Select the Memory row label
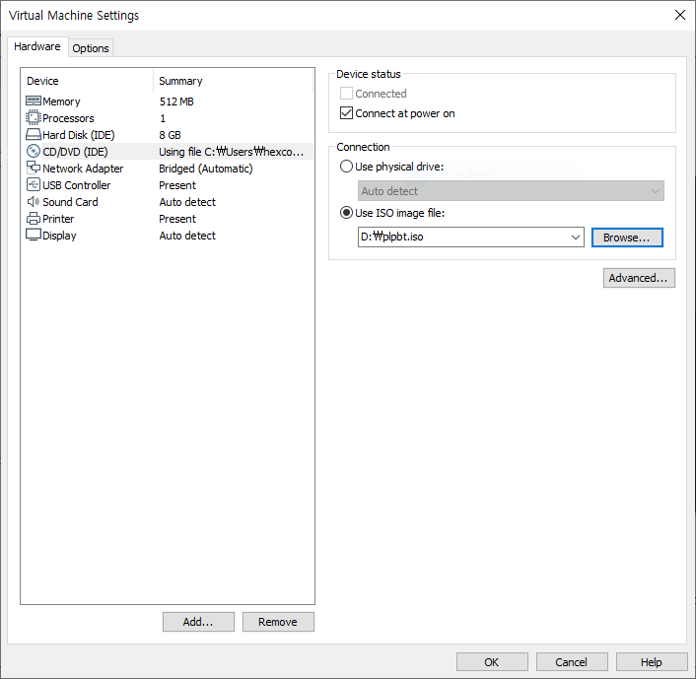 click(x=61, y=102)
